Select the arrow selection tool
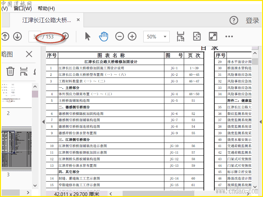 pos(87,36)
